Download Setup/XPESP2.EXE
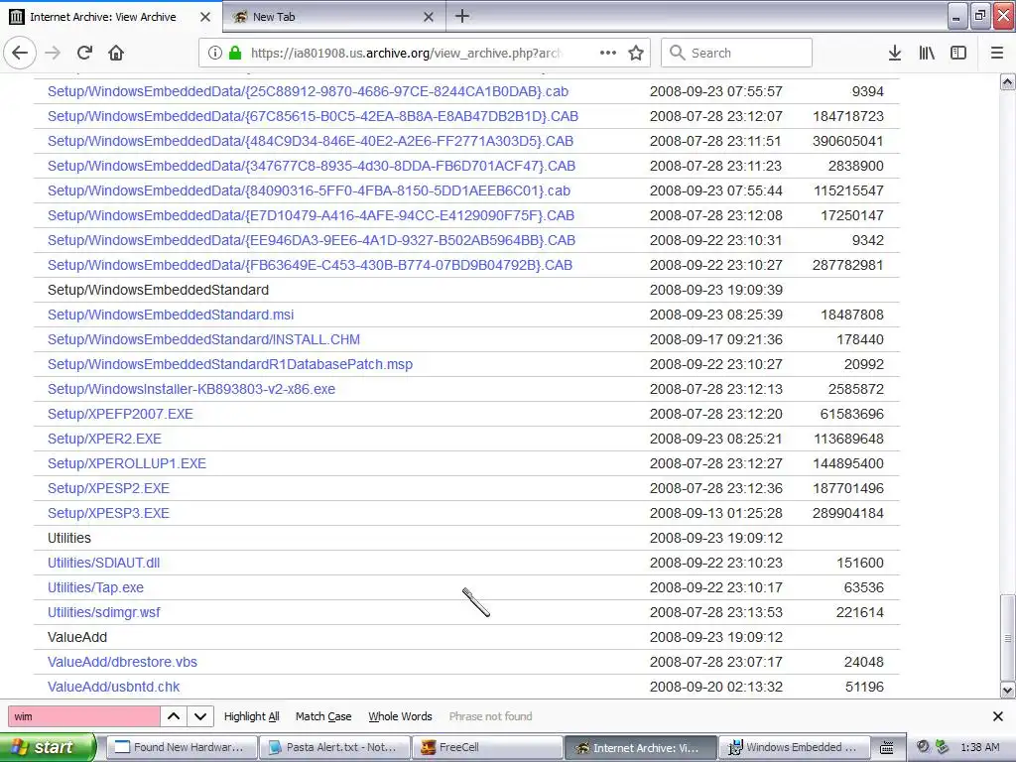 (108, 488)
